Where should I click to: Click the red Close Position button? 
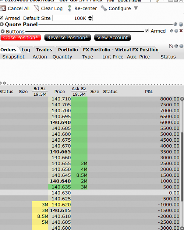pyautogui.click(x=21, y=38)
